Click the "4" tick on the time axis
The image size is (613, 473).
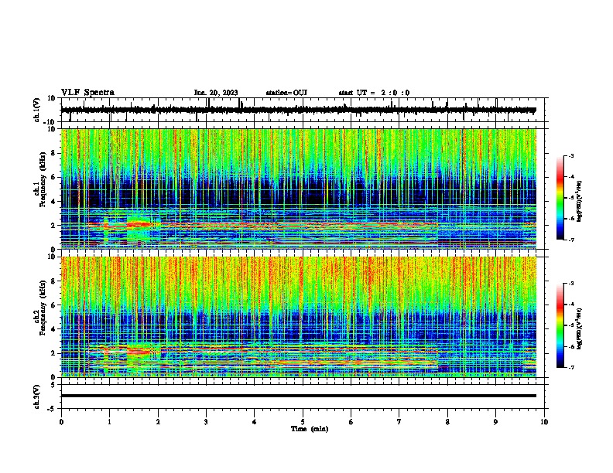click(x=255, y=422)
